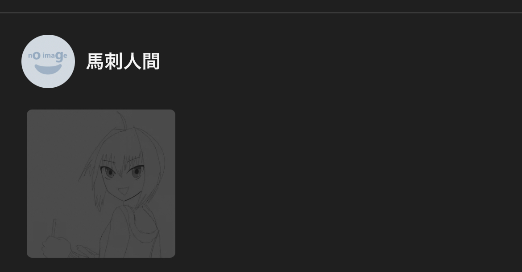The height and width of the screenshot is (272, 522).
Task: Click the smiling mouth shape in avatar
Action: pyautogui.click(x=48, y=69)
